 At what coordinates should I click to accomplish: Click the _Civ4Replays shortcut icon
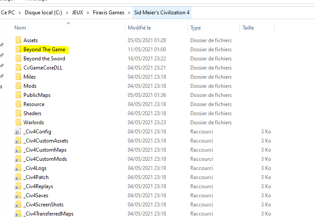click(x=18, y=186)
